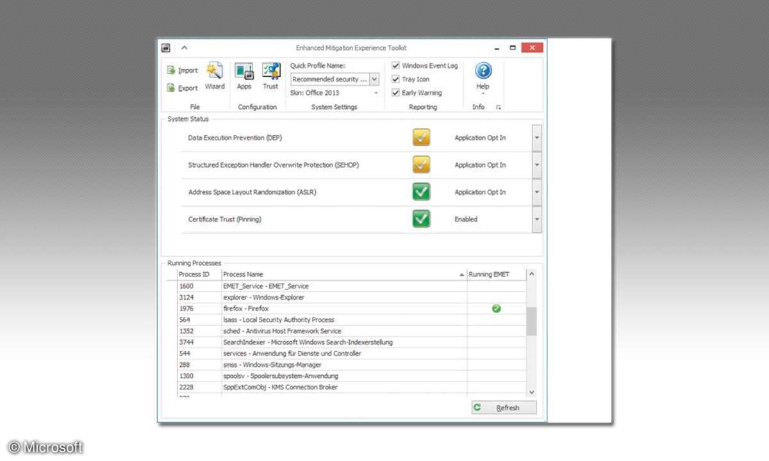
Task: Open DEP setting dropdown arrow
Action: click(x=537, y=138)
